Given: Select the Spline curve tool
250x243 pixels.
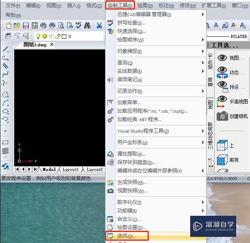Looking at the screenshot, I should pos(5,74).
